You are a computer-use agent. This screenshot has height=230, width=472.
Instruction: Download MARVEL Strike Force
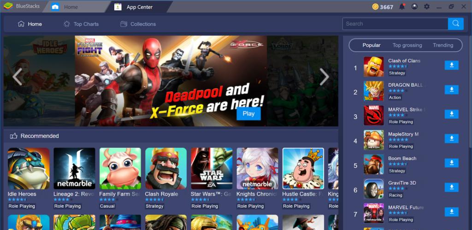point(451,114)
